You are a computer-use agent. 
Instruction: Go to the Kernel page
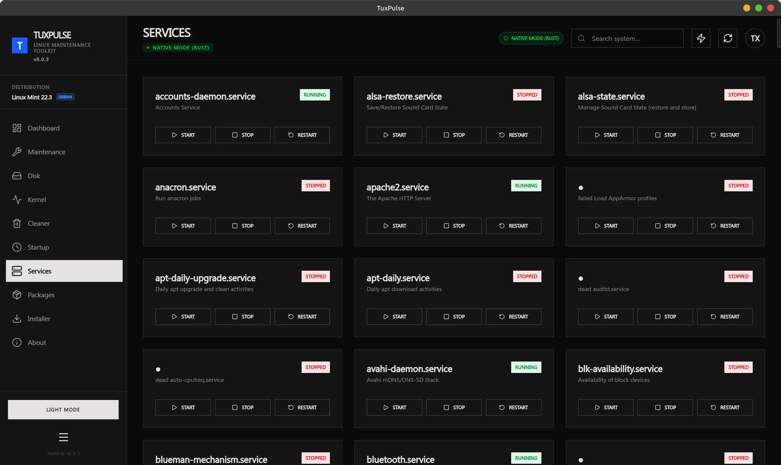[37, 200]
